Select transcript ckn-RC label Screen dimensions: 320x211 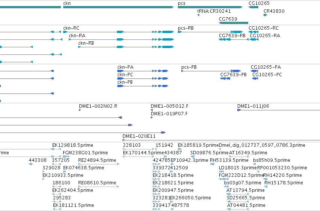[71, 28]
